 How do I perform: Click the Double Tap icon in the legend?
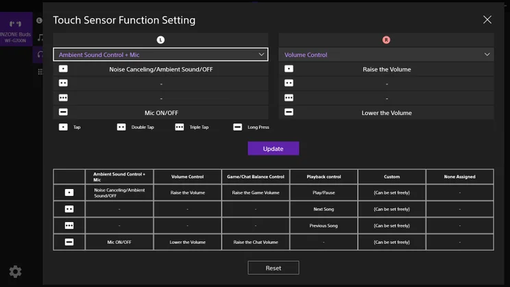pyautogui.click(x=121, y=127)
